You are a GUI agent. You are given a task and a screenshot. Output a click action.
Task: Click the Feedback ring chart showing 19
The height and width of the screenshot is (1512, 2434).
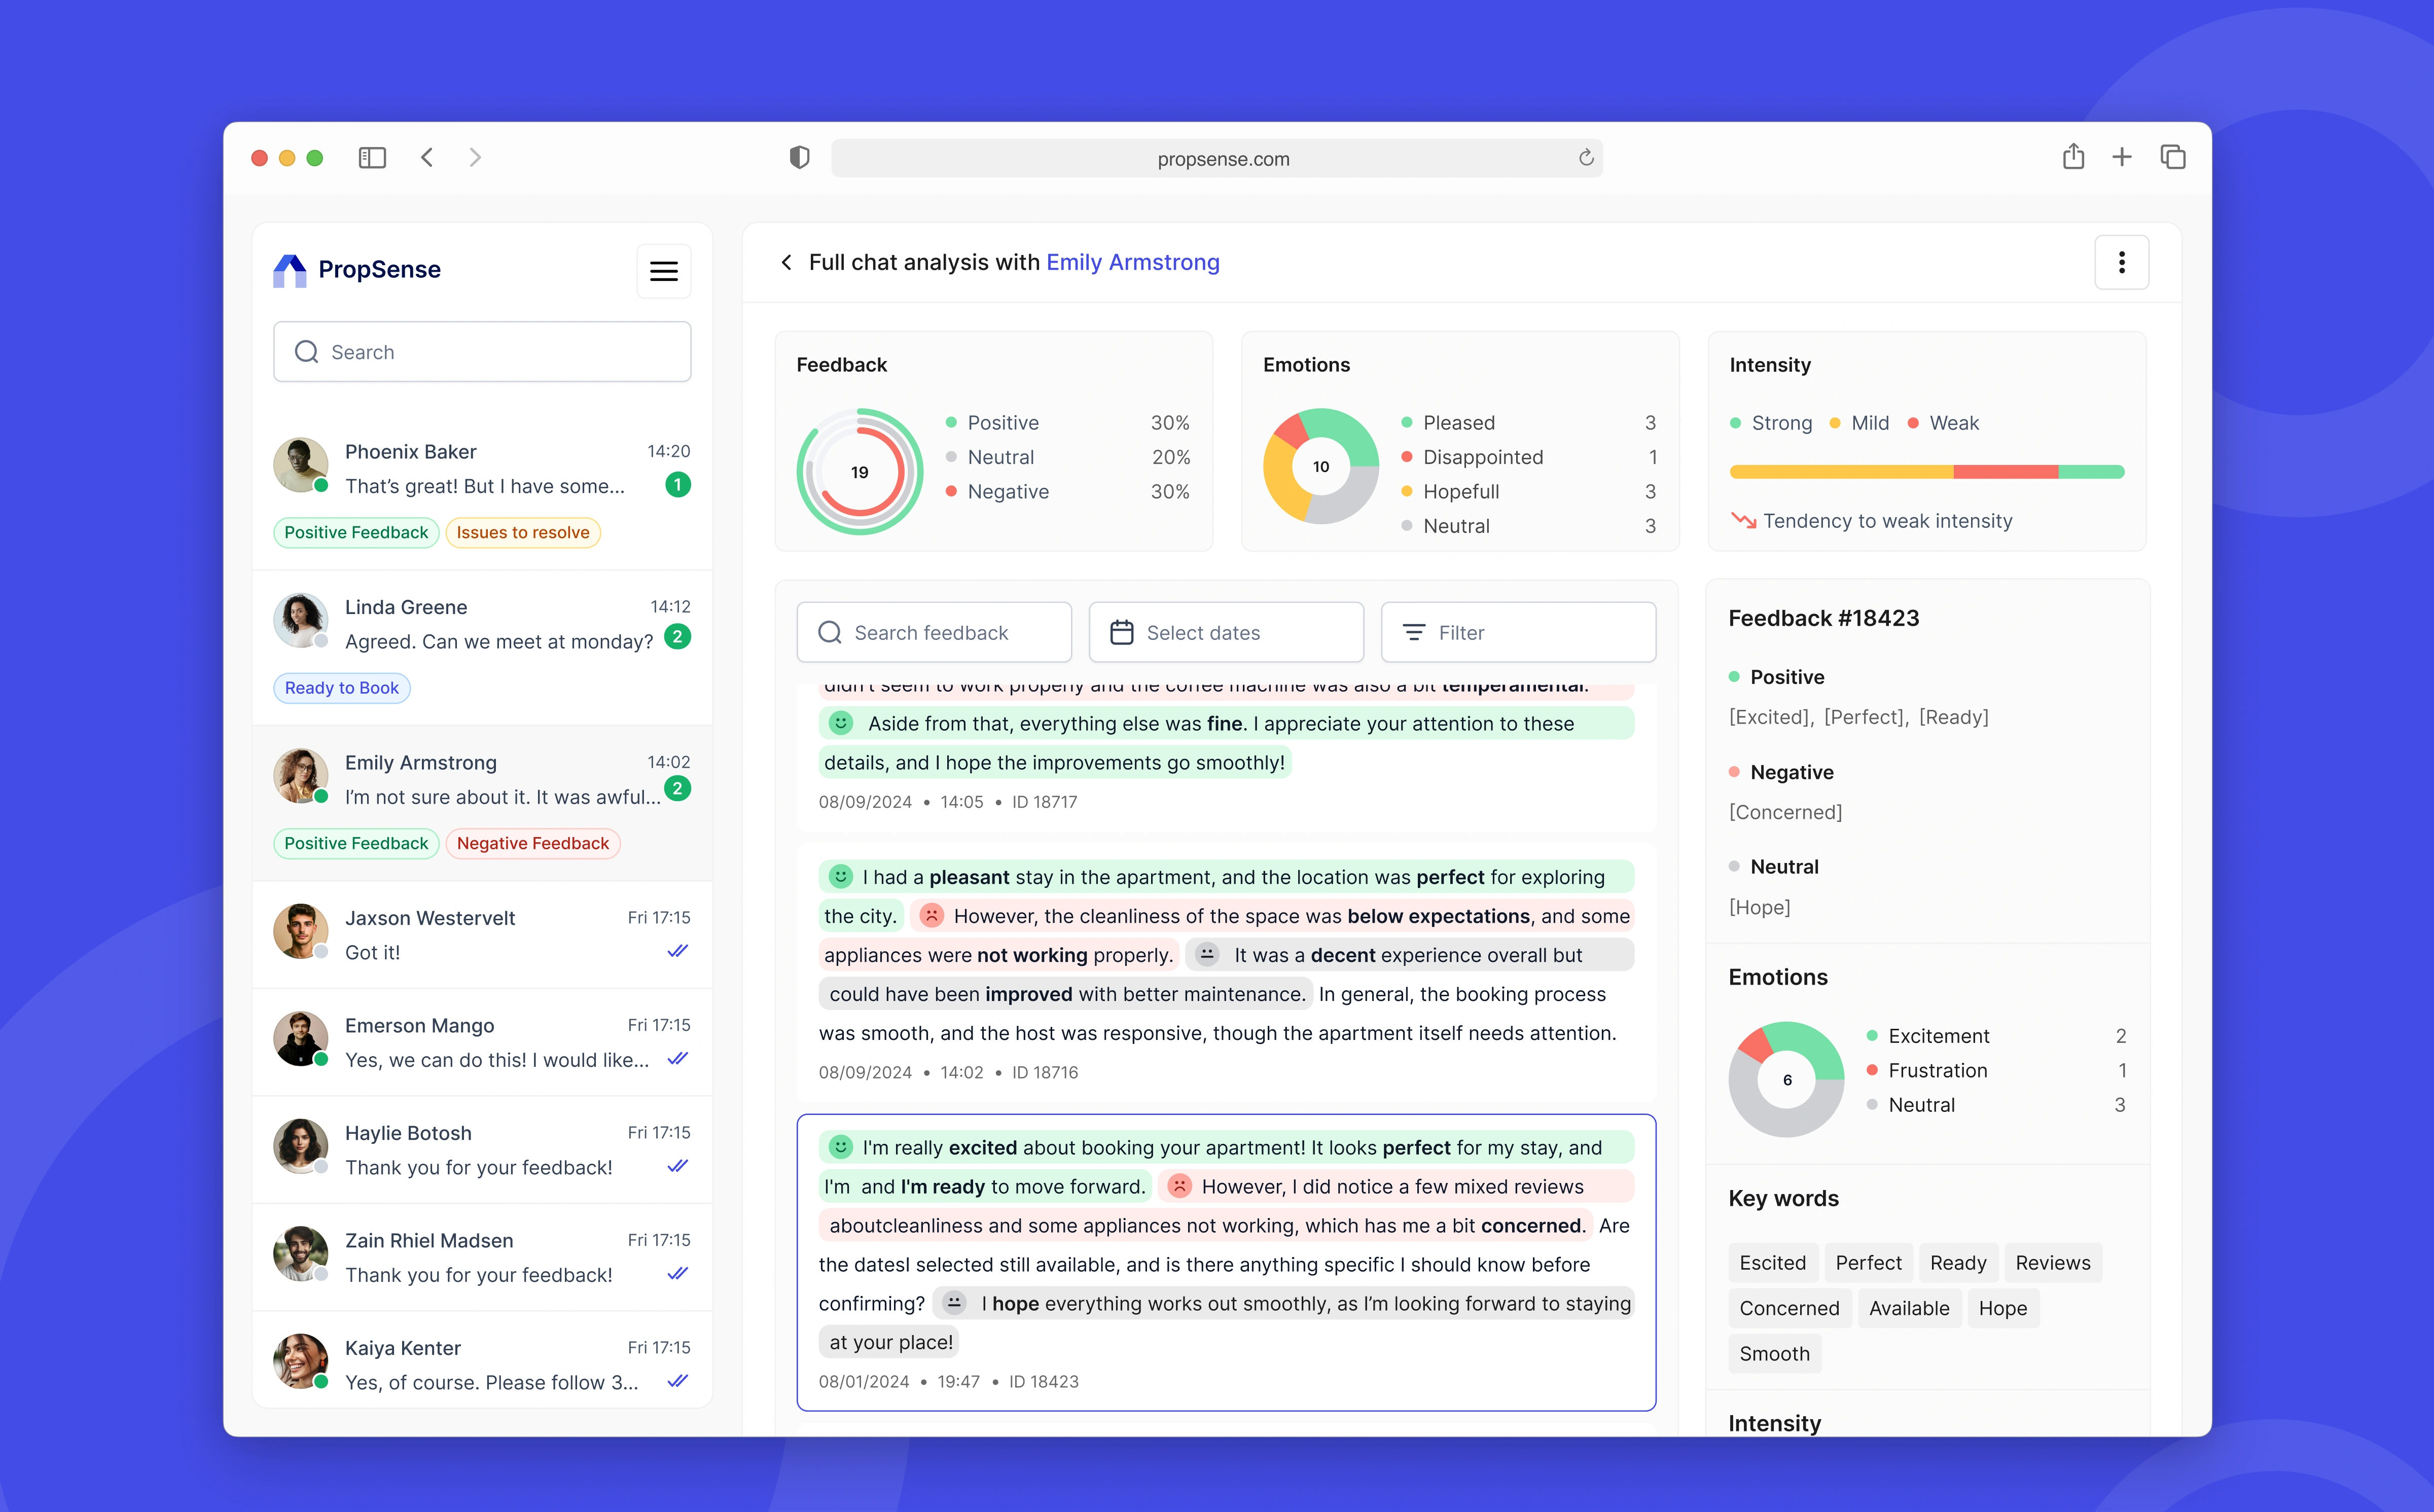click(859, 471)
